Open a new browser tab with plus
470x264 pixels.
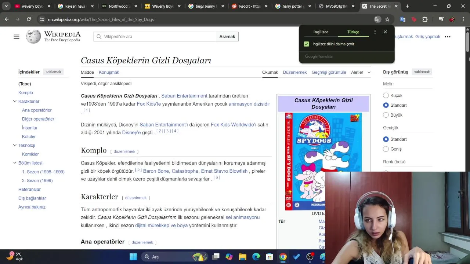coord(407,6)
